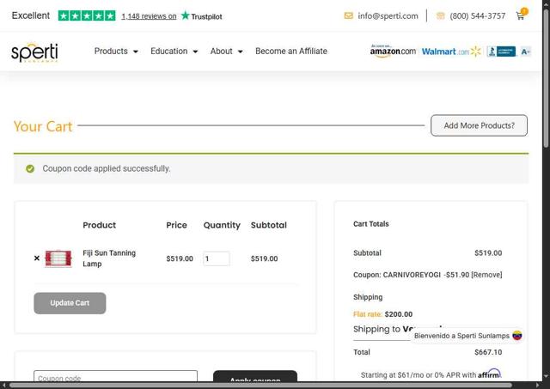Screen dimensions: 550x389
Task: Focus the quantity input field
Action: [217, 258]
